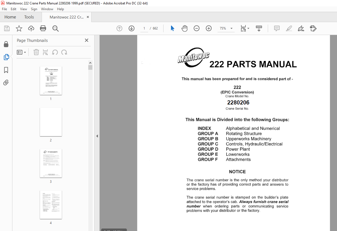
Task: Open the Find text search icon
Action: click(x=55, y=28)
